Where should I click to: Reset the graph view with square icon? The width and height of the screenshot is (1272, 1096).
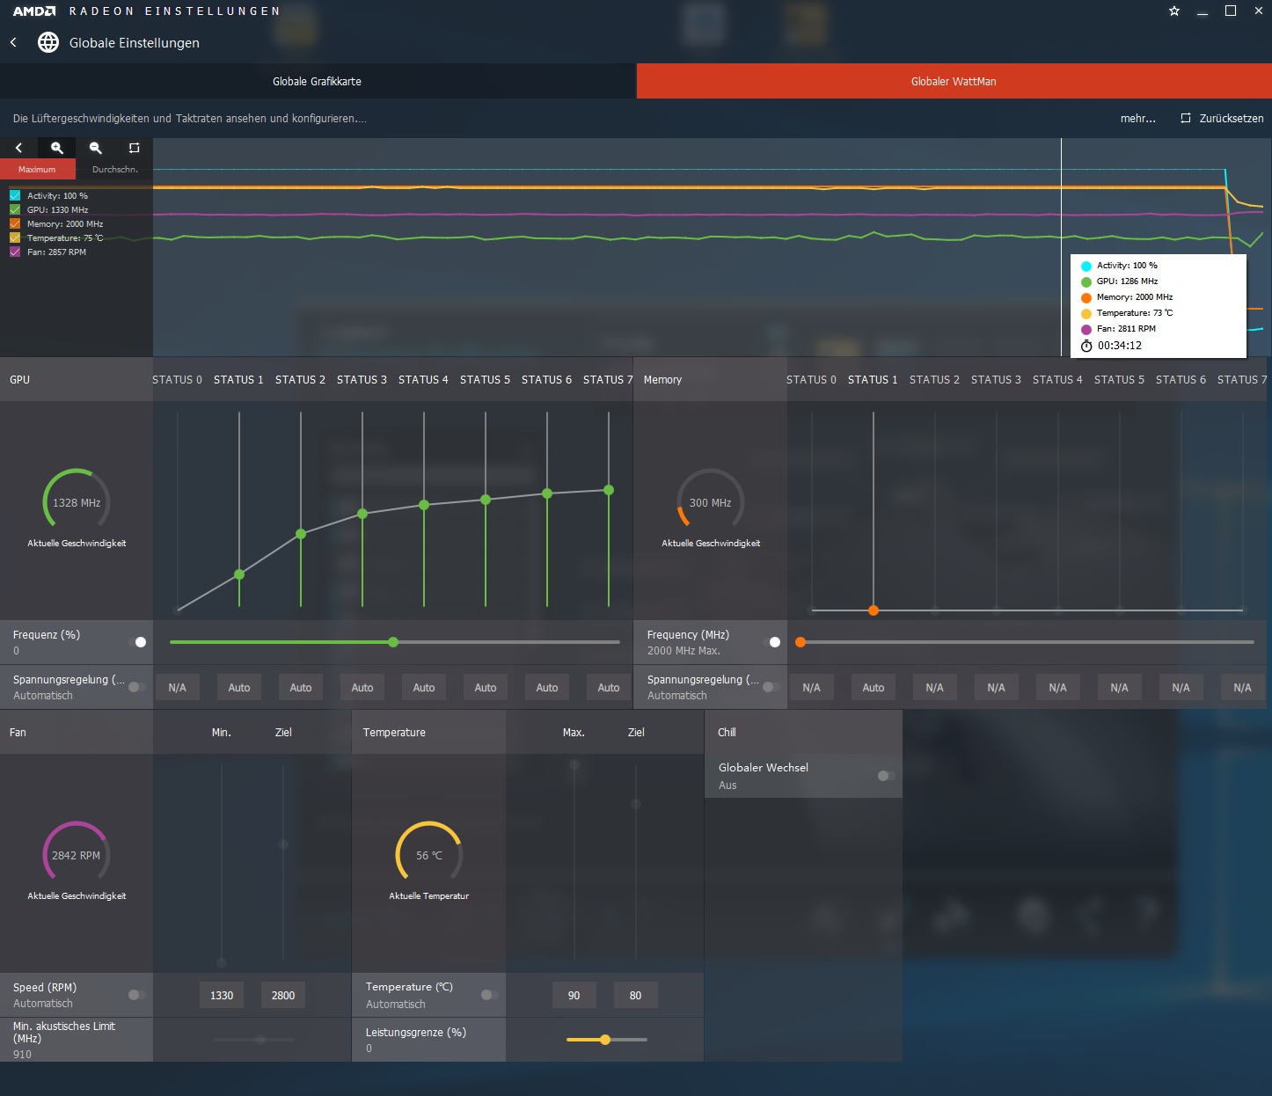(x=134, y=148)
